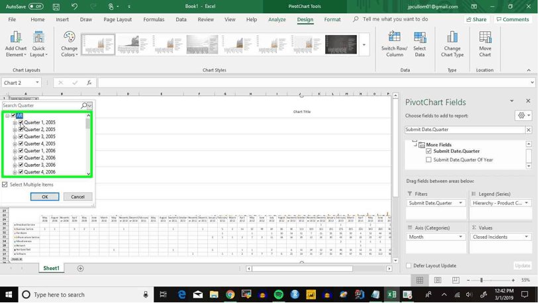Screen dimensions: 539x303
Task: Open Closed Incidents values field dropdown
Action: [x=526, y=237]
